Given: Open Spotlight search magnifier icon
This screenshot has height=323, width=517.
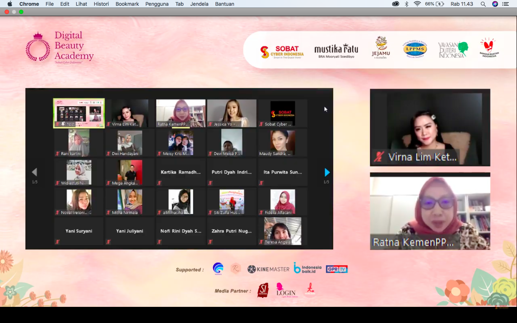Looking at the screenshot, I should point(483,4).
